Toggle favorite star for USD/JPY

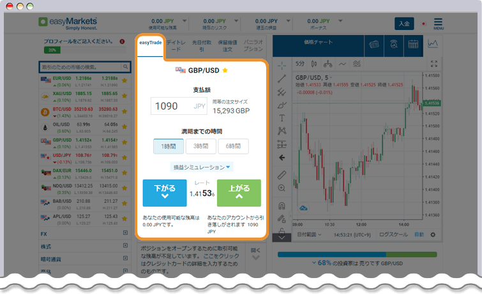coord(124,158)
